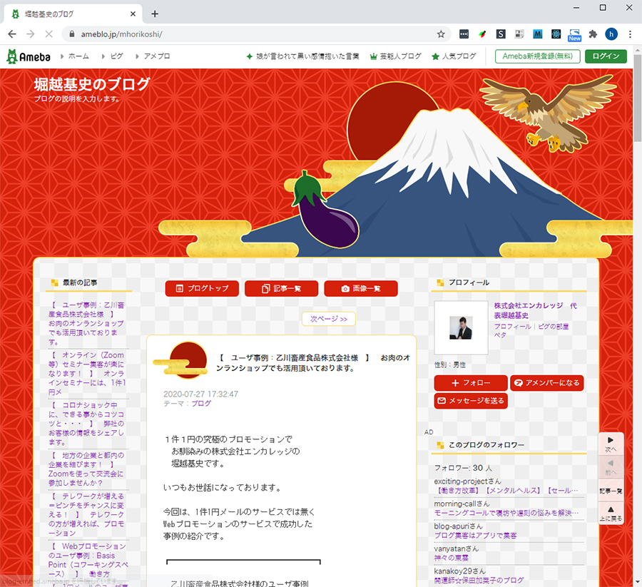Open Chrome three-dot menu
Image resolution: width=642 pixels, height=587 pixels.
coord(630,34)
